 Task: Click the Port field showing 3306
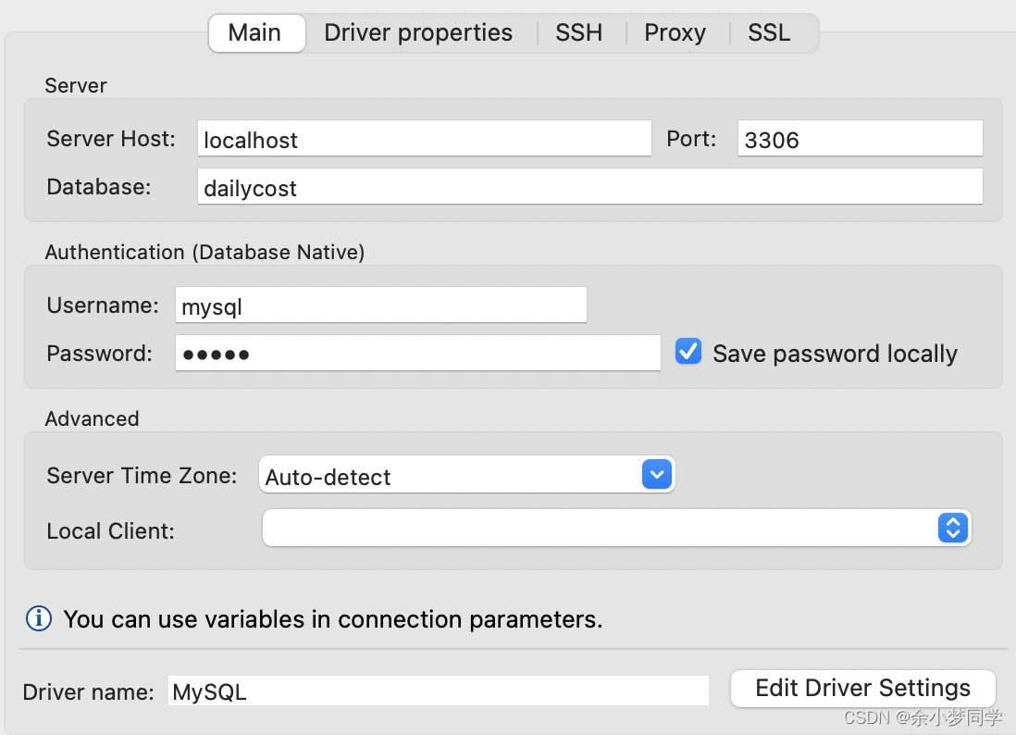tap(860, 139)
